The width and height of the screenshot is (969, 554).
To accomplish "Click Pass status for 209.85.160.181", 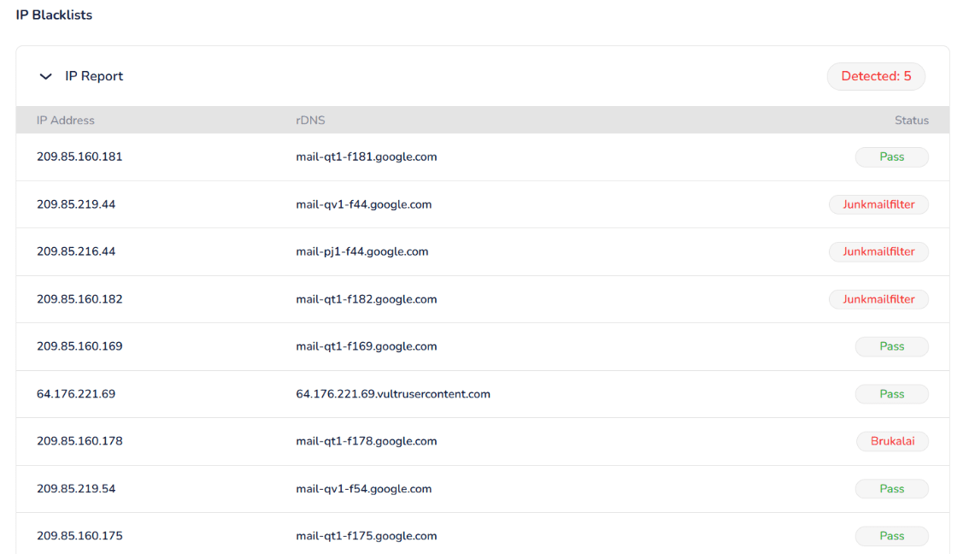I will pos(892,157).
